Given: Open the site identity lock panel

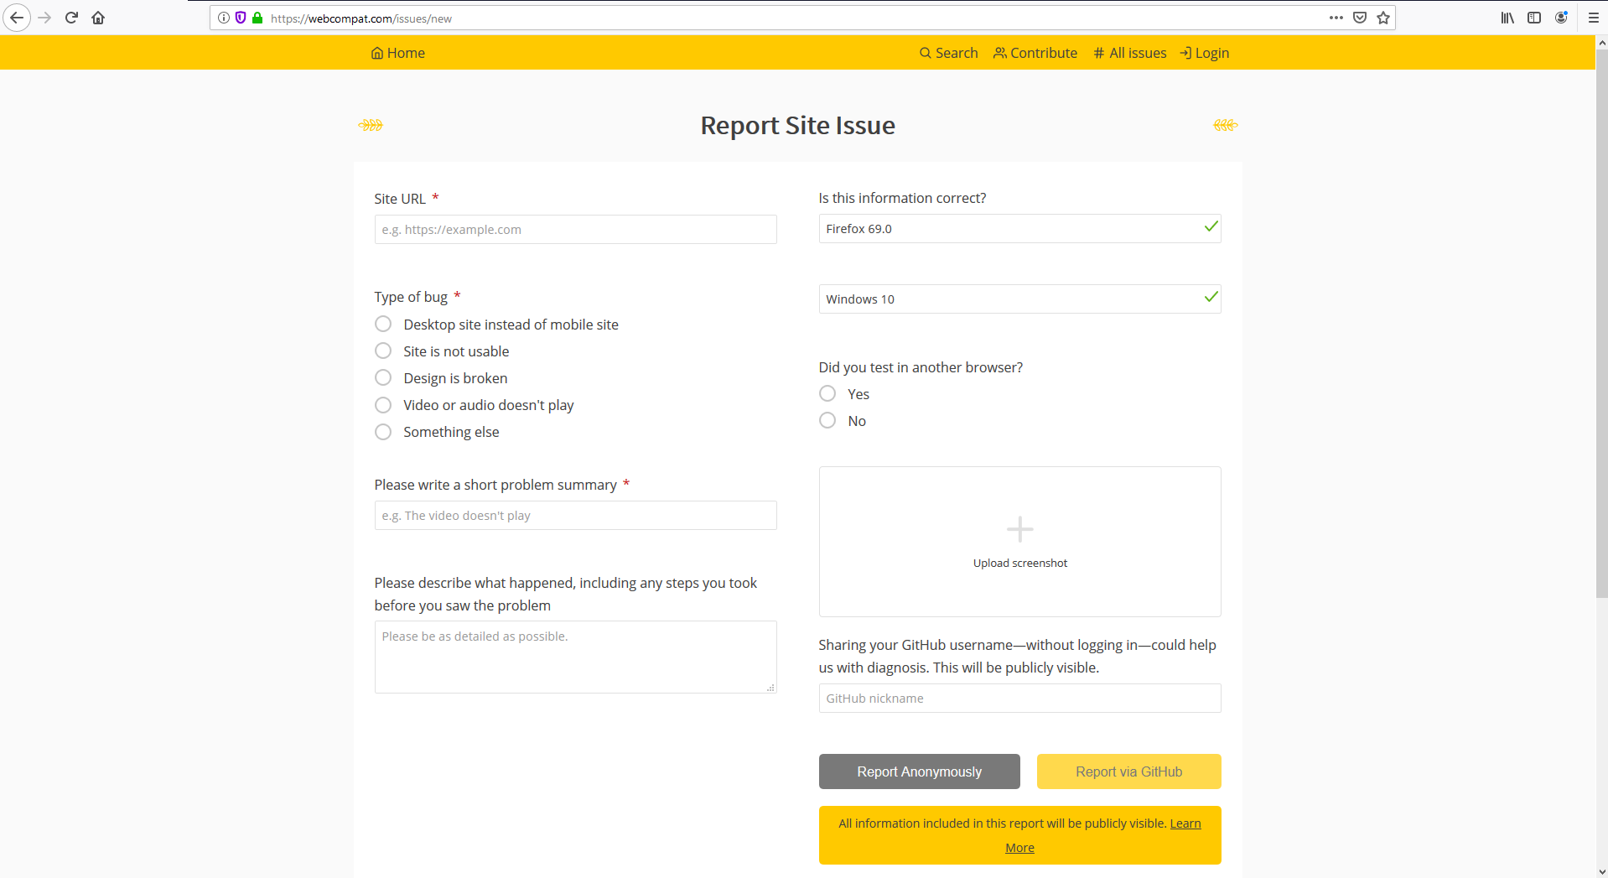Looking at the screenshot, I should [257, 18].
